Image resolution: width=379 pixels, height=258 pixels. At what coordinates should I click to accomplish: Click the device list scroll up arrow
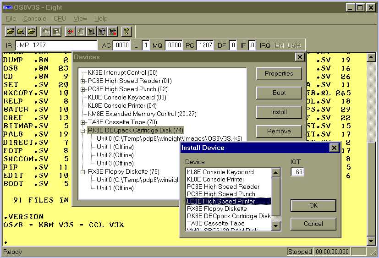coord(276,173)
